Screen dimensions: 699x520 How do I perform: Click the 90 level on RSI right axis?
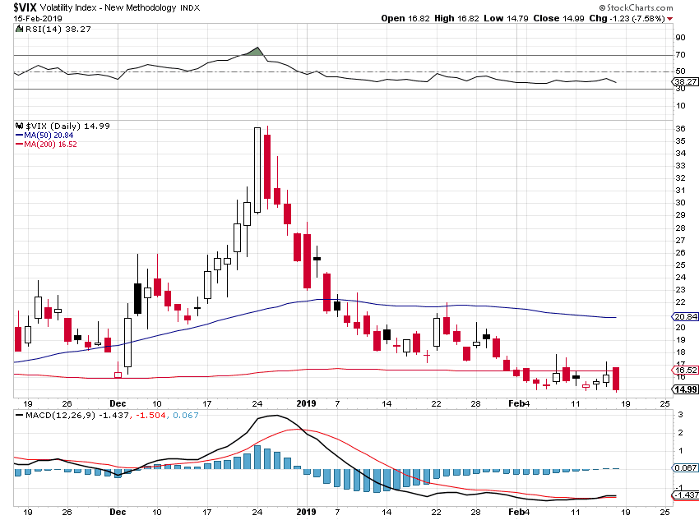pos(681,38)
